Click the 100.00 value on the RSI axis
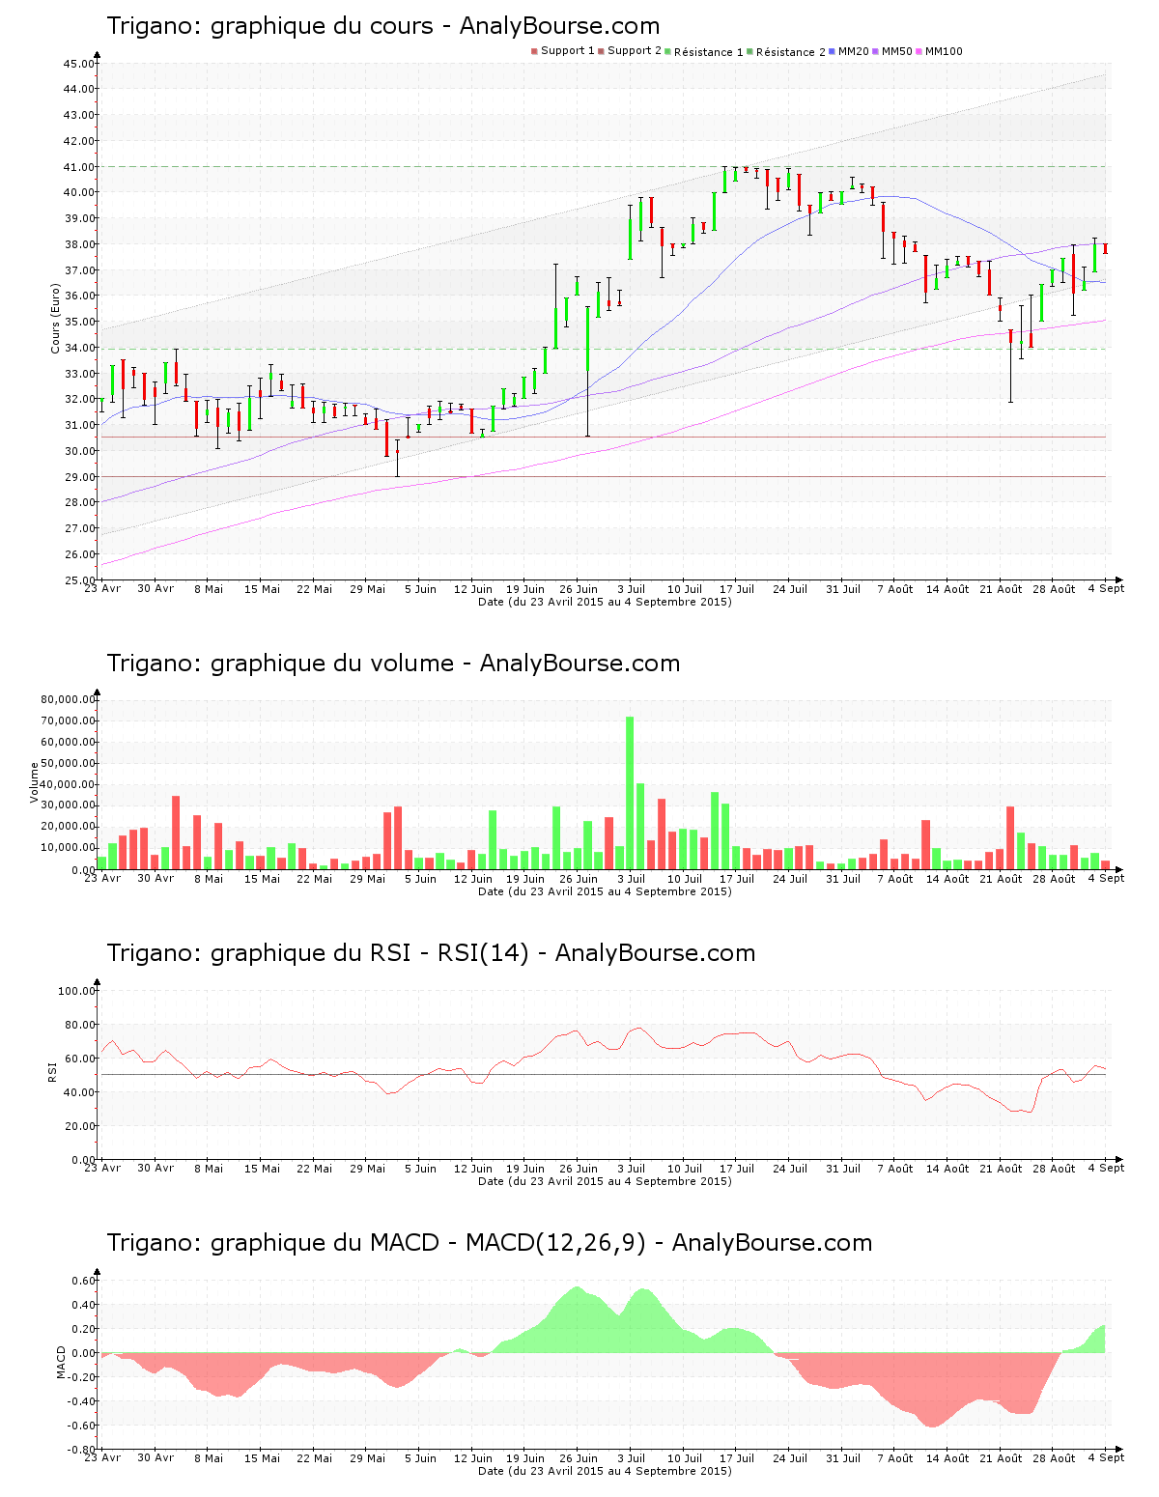This screenshot has height=1497, width=1159. pyautogui.click(x=76, y=991)
